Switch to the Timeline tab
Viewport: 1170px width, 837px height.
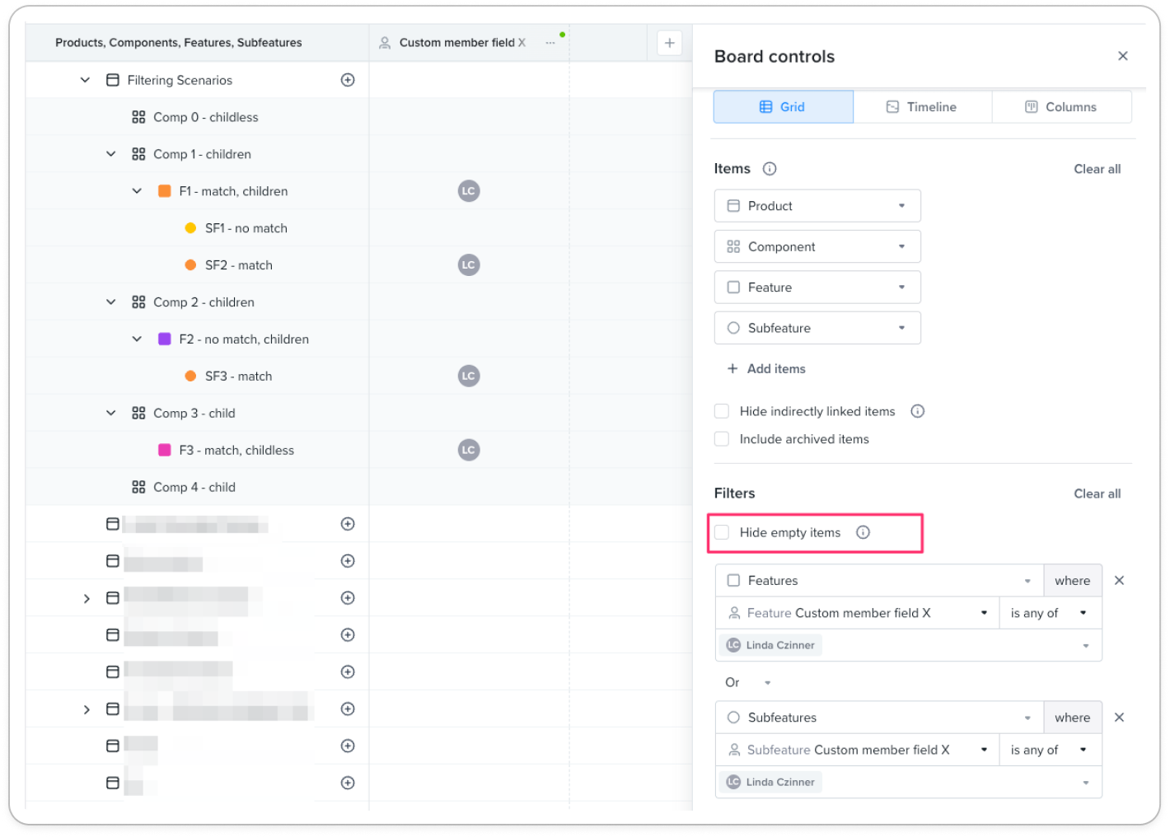pos(922,107)
